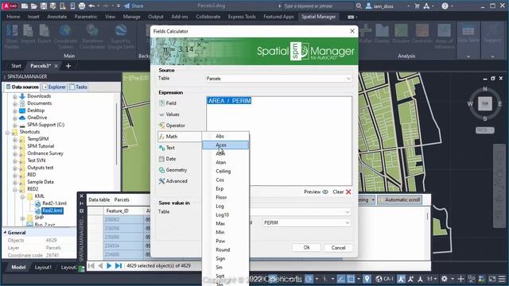The width and height of the screenshot is (509, 286).
Task: Click the customization hamburger icon in status bar
Action: (x=502, y=279)
